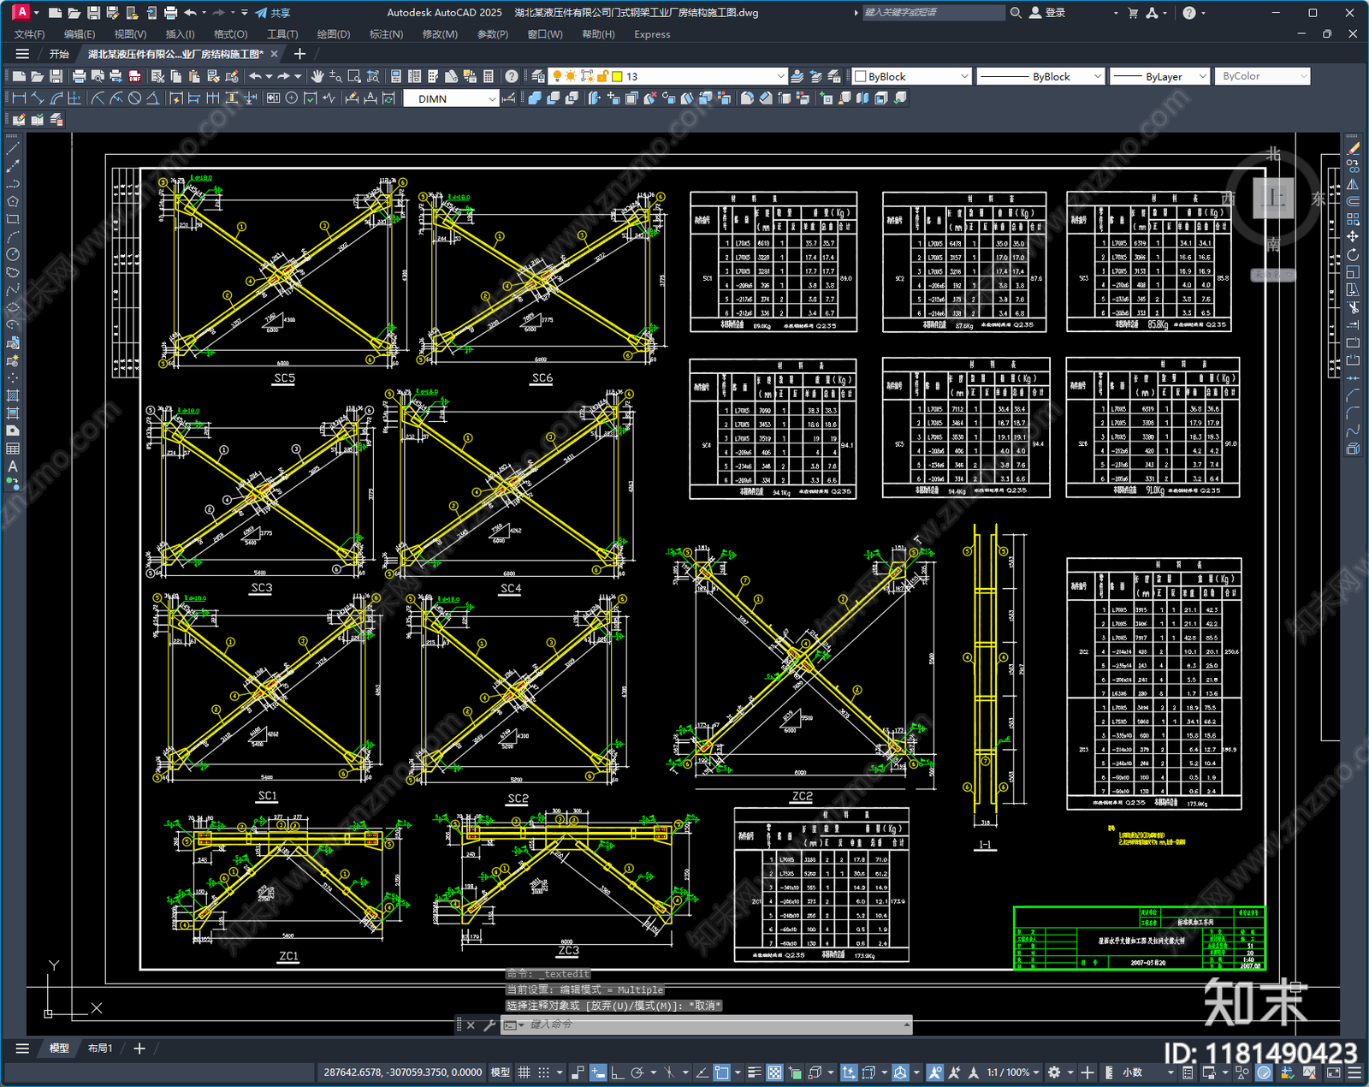
Task: Toggle drawing grid display in status bar
Action: pyautogui.click(x=524, y=1072)
